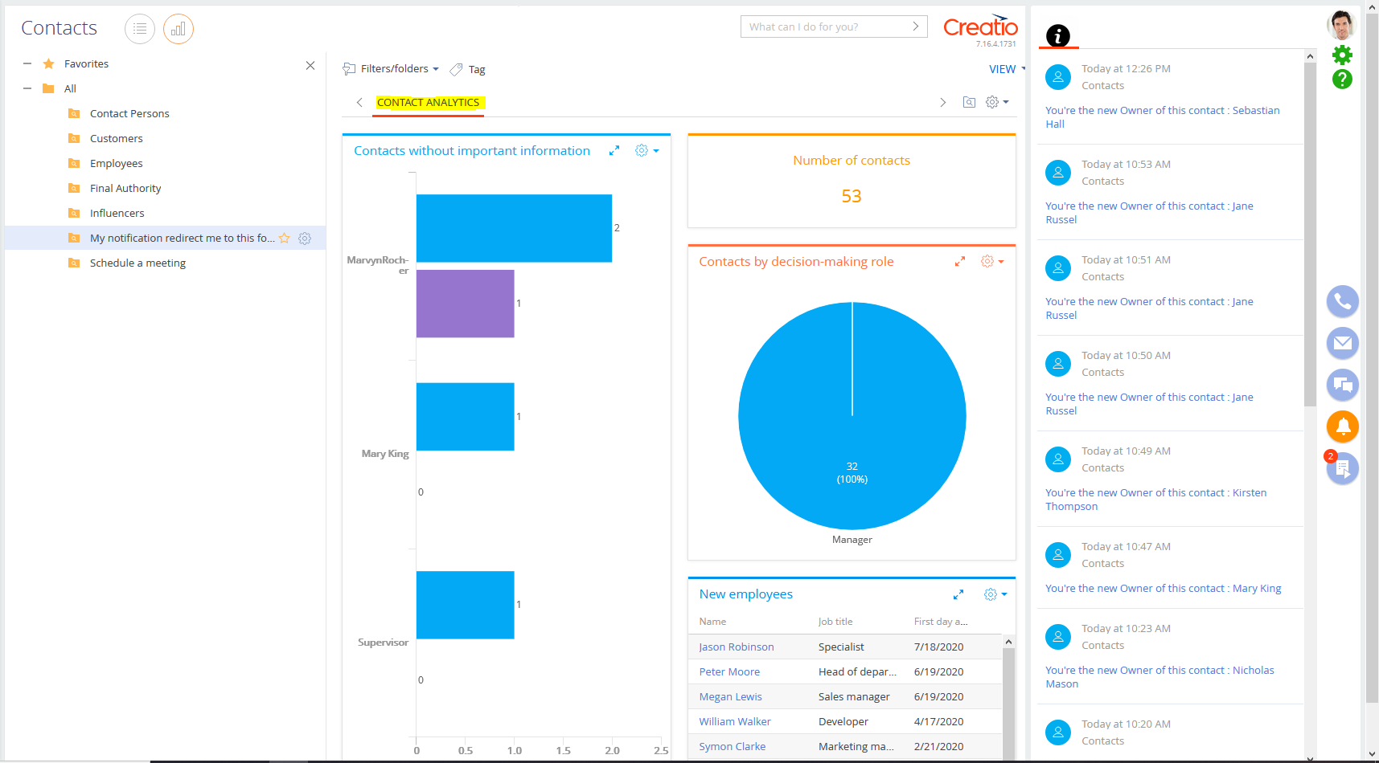The width and height of the screenshot is (1379, 763).
Task: Open the analytics chart view icon
Action: click(x=179, y=29)
